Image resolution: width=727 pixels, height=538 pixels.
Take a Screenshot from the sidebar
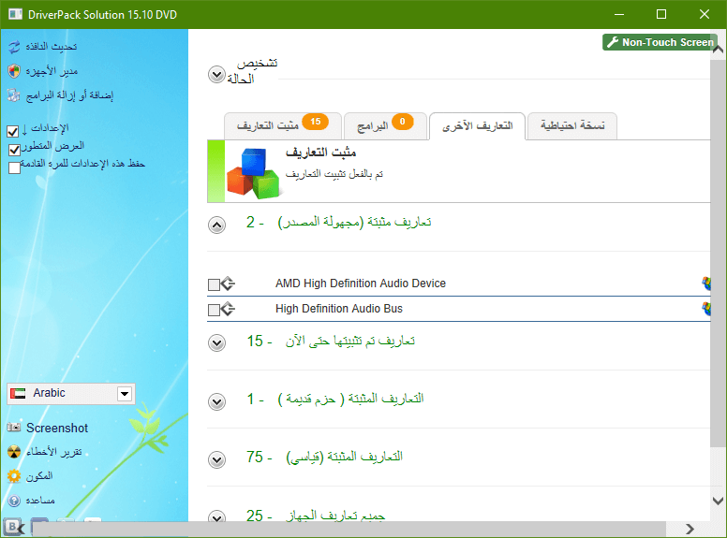coord(56,428)
